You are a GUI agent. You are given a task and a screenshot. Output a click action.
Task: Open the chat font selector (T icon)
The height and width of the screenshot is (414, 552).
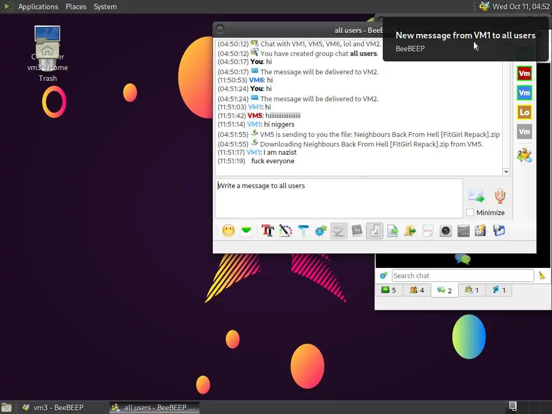pyautogui.click(x=267, y=231)
